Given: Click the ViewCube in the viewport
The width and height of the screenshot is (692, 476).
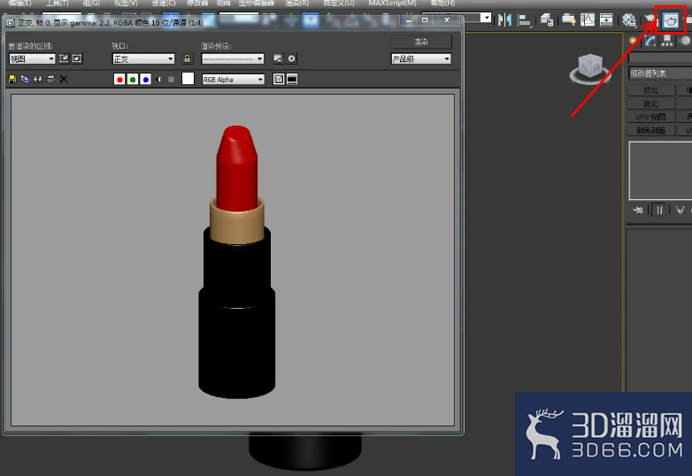Looking at the screenshot, I should click(590, 68).
